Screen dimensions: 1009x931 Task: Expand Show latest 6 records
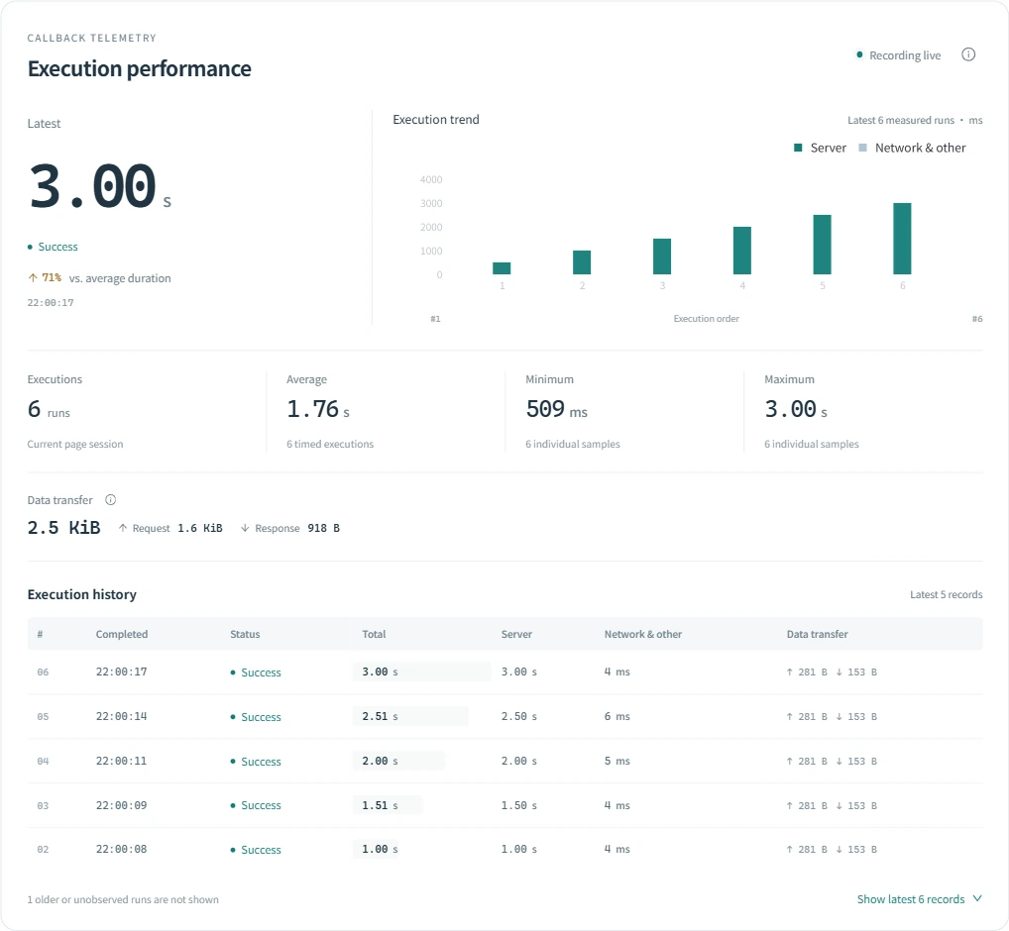[919, 899]
